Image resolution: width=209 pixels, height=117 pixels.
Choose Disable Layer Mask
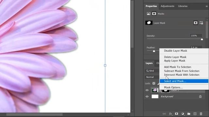coord(175,51)
